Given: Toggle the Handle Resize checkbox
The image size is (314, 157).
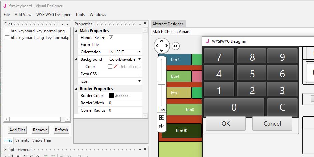Looking at the screenshot, I should pos(111,38).
